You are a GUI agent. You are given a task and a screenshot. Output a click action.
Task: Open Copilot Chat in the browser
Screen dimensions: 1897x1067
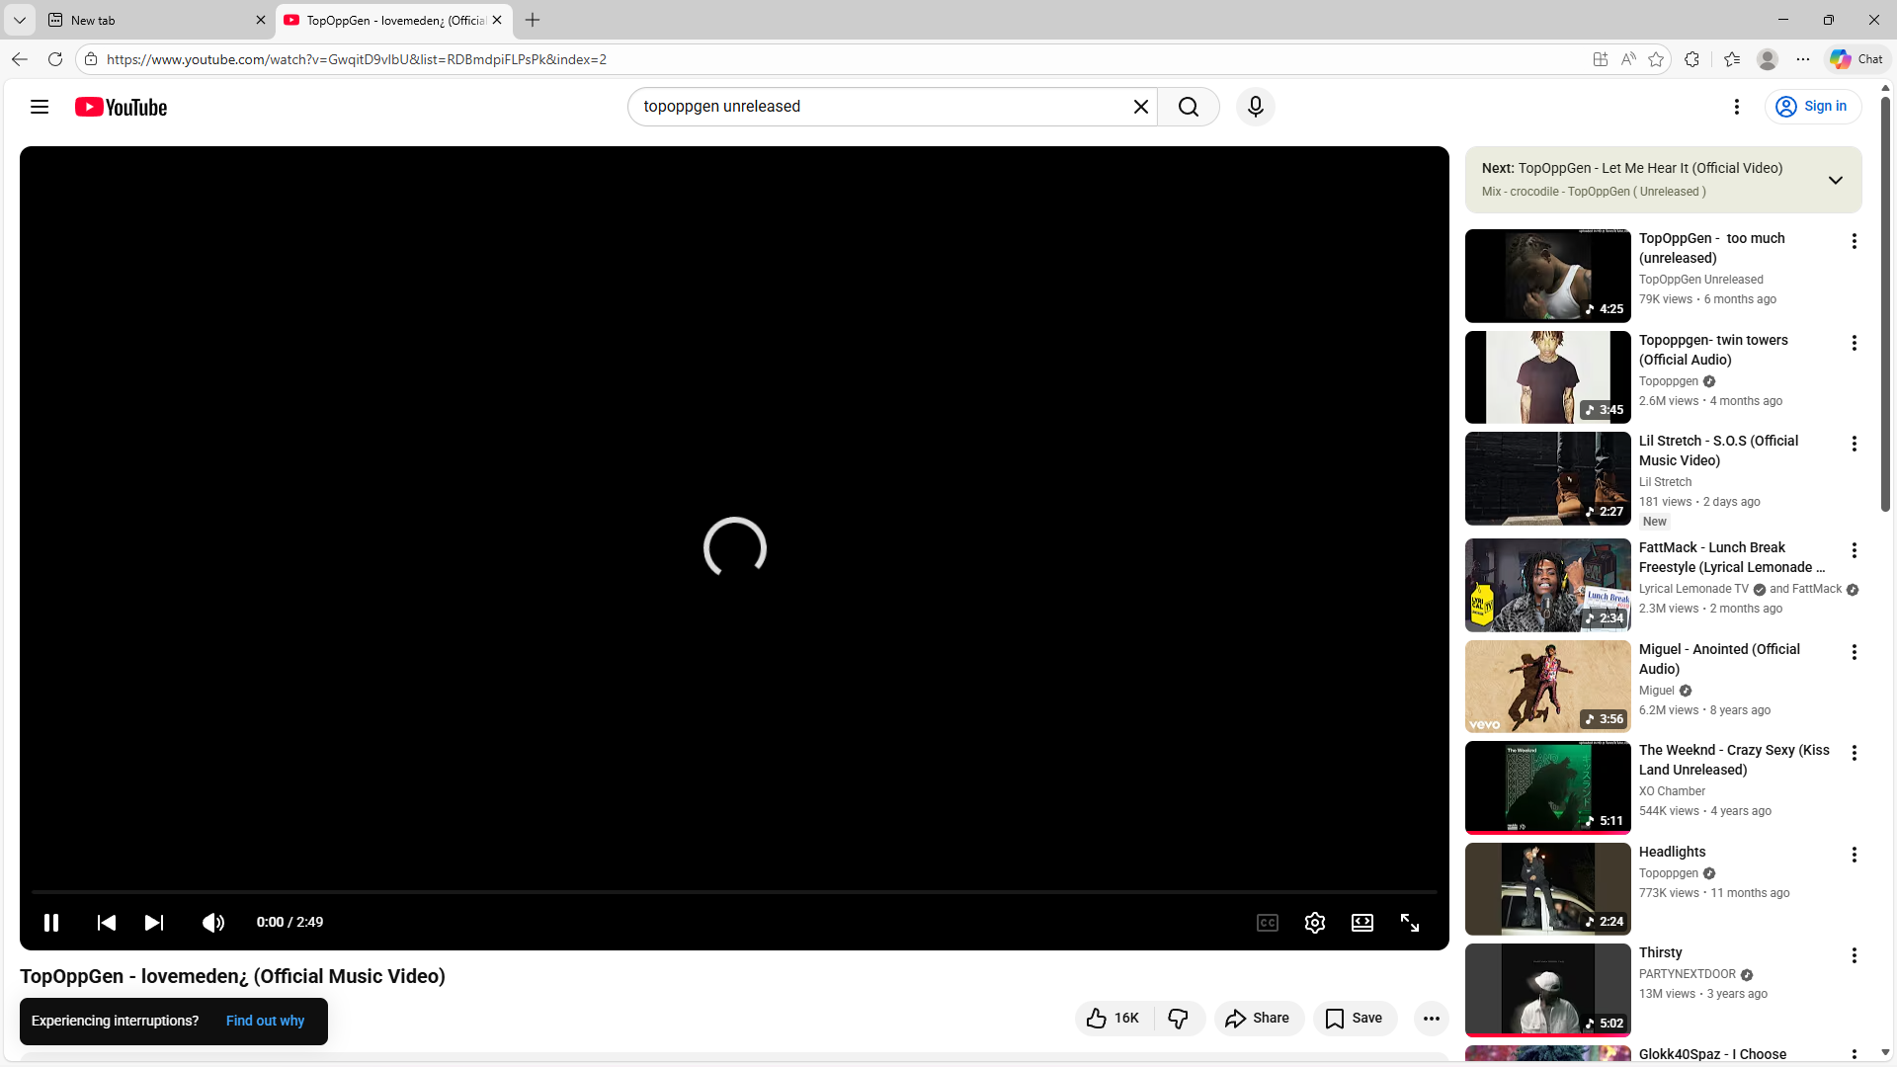1857,59
